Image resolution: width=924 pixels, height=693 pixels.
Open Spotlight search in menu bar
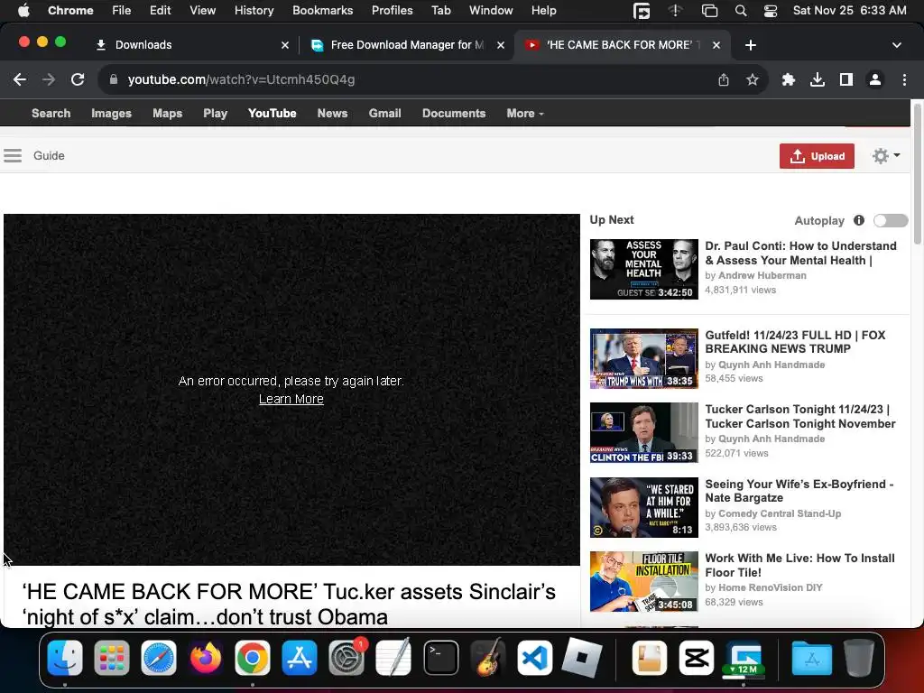[x=741, y=11]
